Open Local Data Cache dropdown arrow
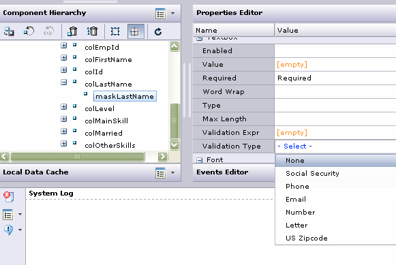This screenshot has width=396, height=265. (172, 172)
